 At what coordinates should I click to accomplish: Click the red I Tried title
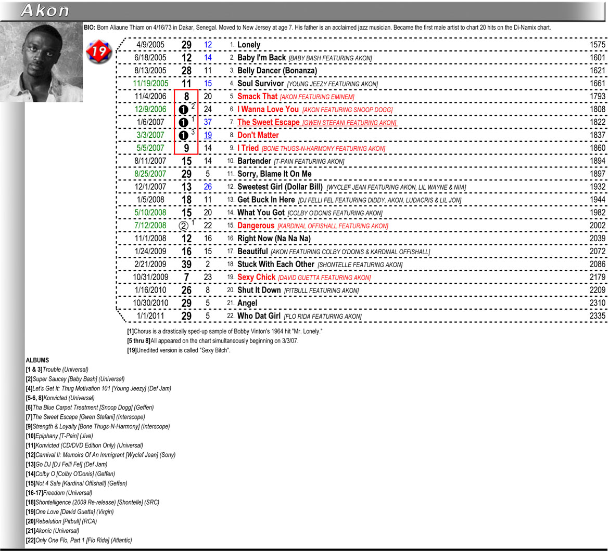[x=248, y=148]
